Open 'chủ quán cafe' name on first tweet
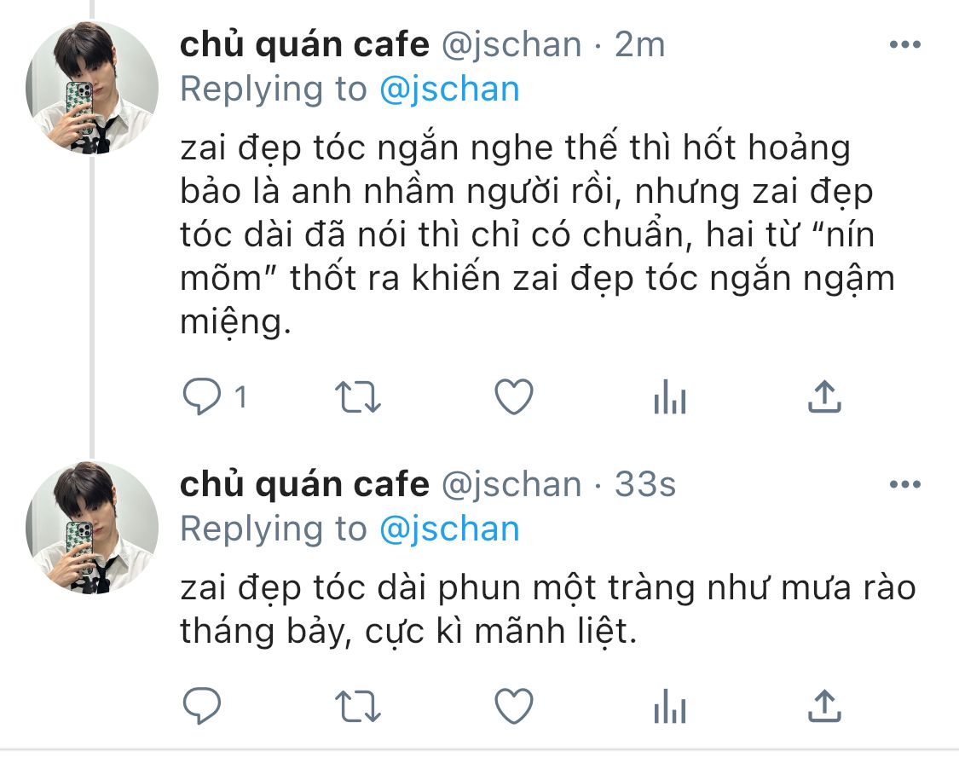This screenshot has width=959, height=763. pyautogui.click(x=304, y=45)
